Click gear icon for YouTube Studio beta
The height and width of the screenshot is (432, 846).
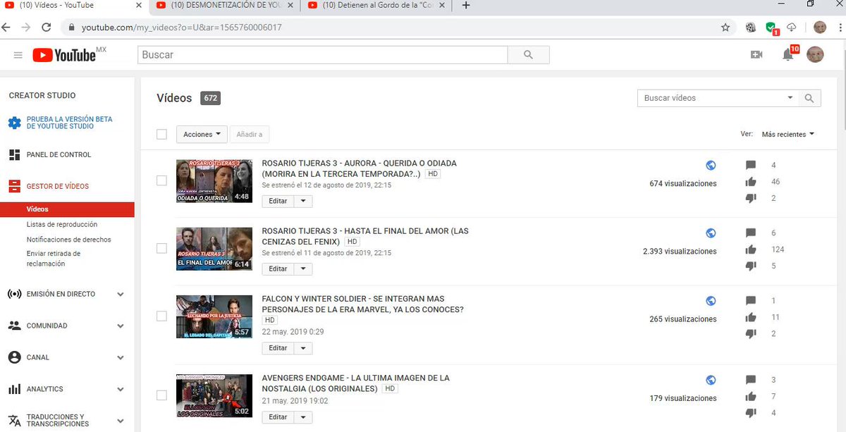[x=14, y=123]
